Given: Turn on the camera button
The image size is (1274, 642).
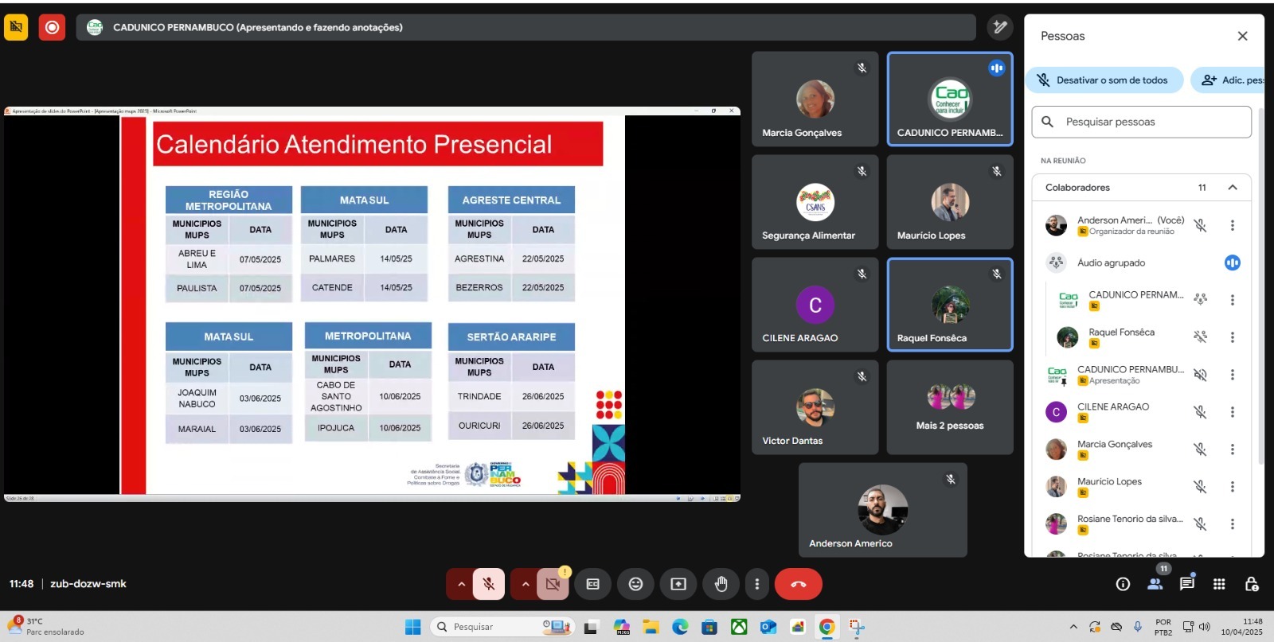Looking at the screenshot, I should [553, 584].
